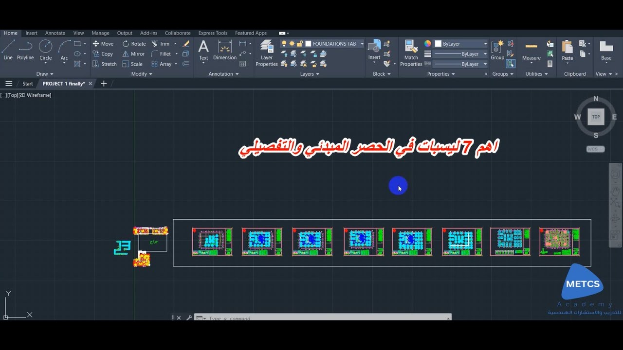Viewport: 623px width, 350px height.
Task: Activate the Mirror command
Action: coord(133,54)
